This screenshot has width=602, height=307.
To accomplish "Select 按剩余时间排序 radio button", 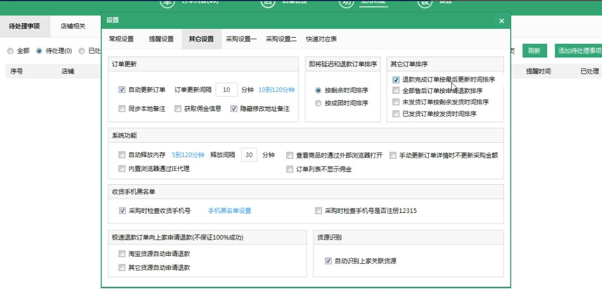I will pos(318,91).
